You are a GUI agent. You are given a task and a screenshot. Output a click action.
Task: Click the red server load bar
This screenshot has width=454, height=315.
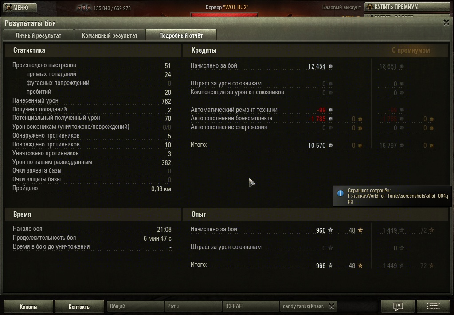pos(224,15)
